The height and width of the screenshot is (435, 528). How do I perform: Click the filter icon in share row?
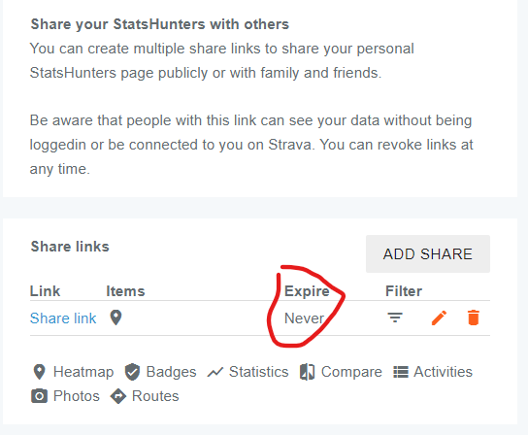(395, 318)
